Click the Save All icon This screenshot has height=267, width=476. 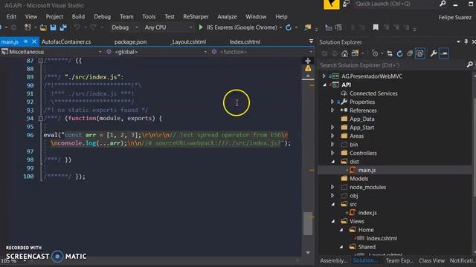[63, 27]
